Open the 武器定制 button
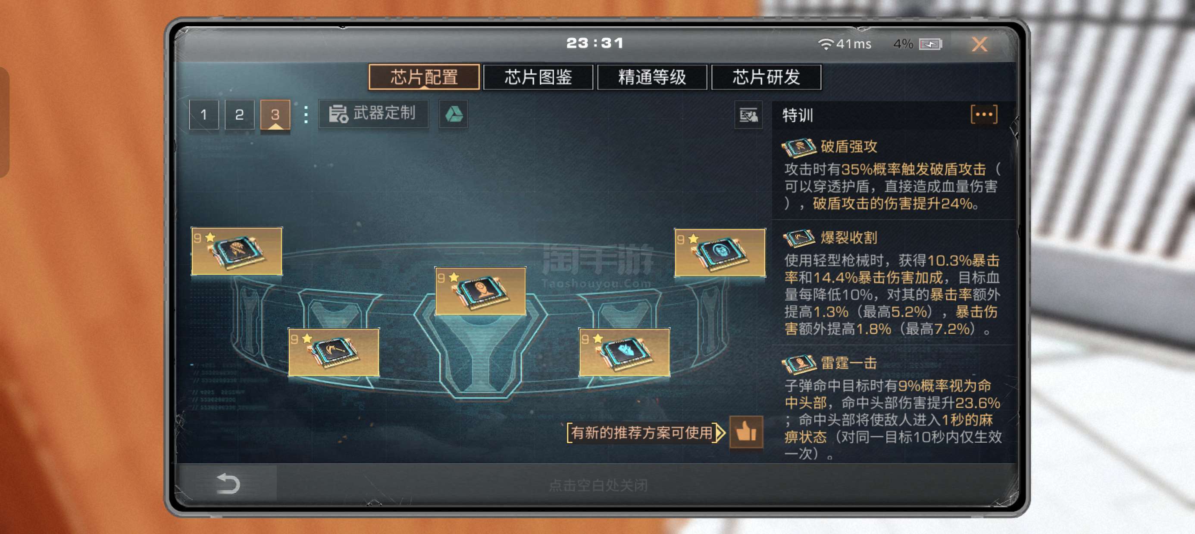This screenshot has height=534, width=1195. 373,114
